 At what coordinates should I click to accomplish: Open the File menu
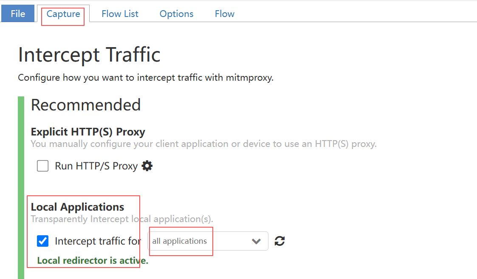[x=18, y=14]
